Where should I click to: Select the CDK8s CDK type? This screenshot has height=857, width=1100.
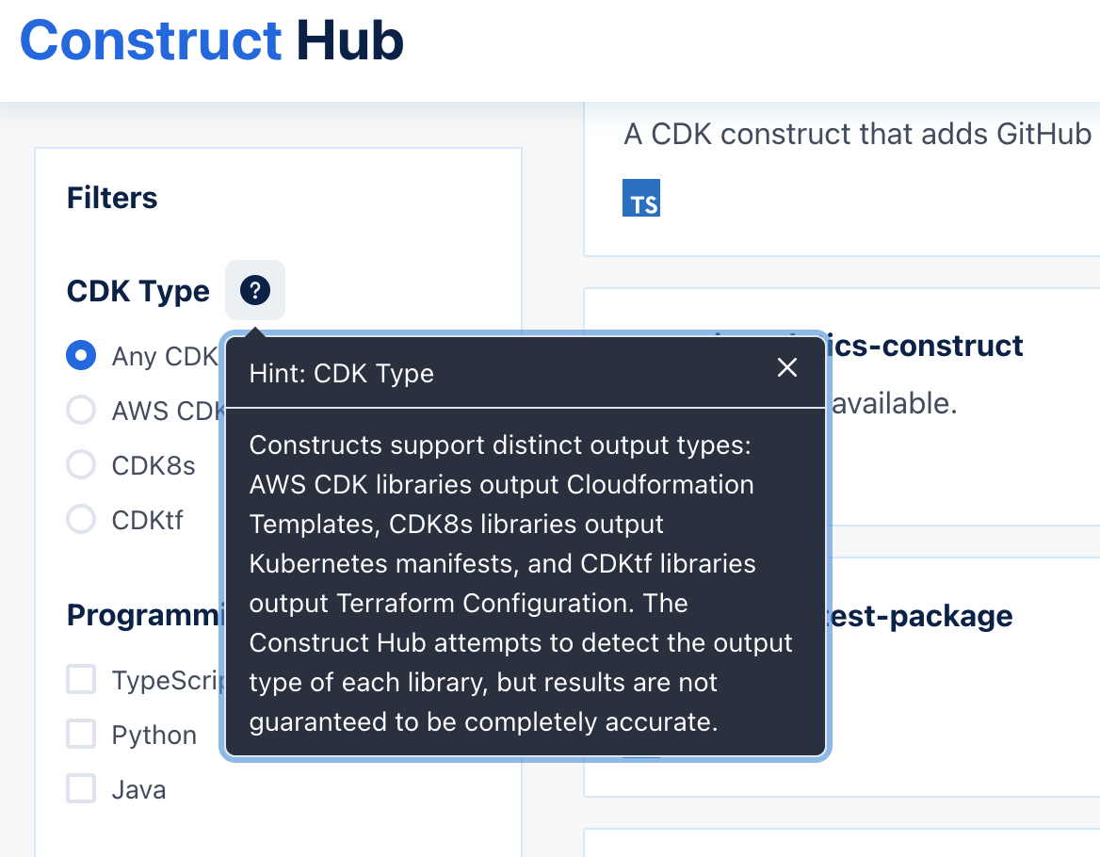tap(80, 464)
